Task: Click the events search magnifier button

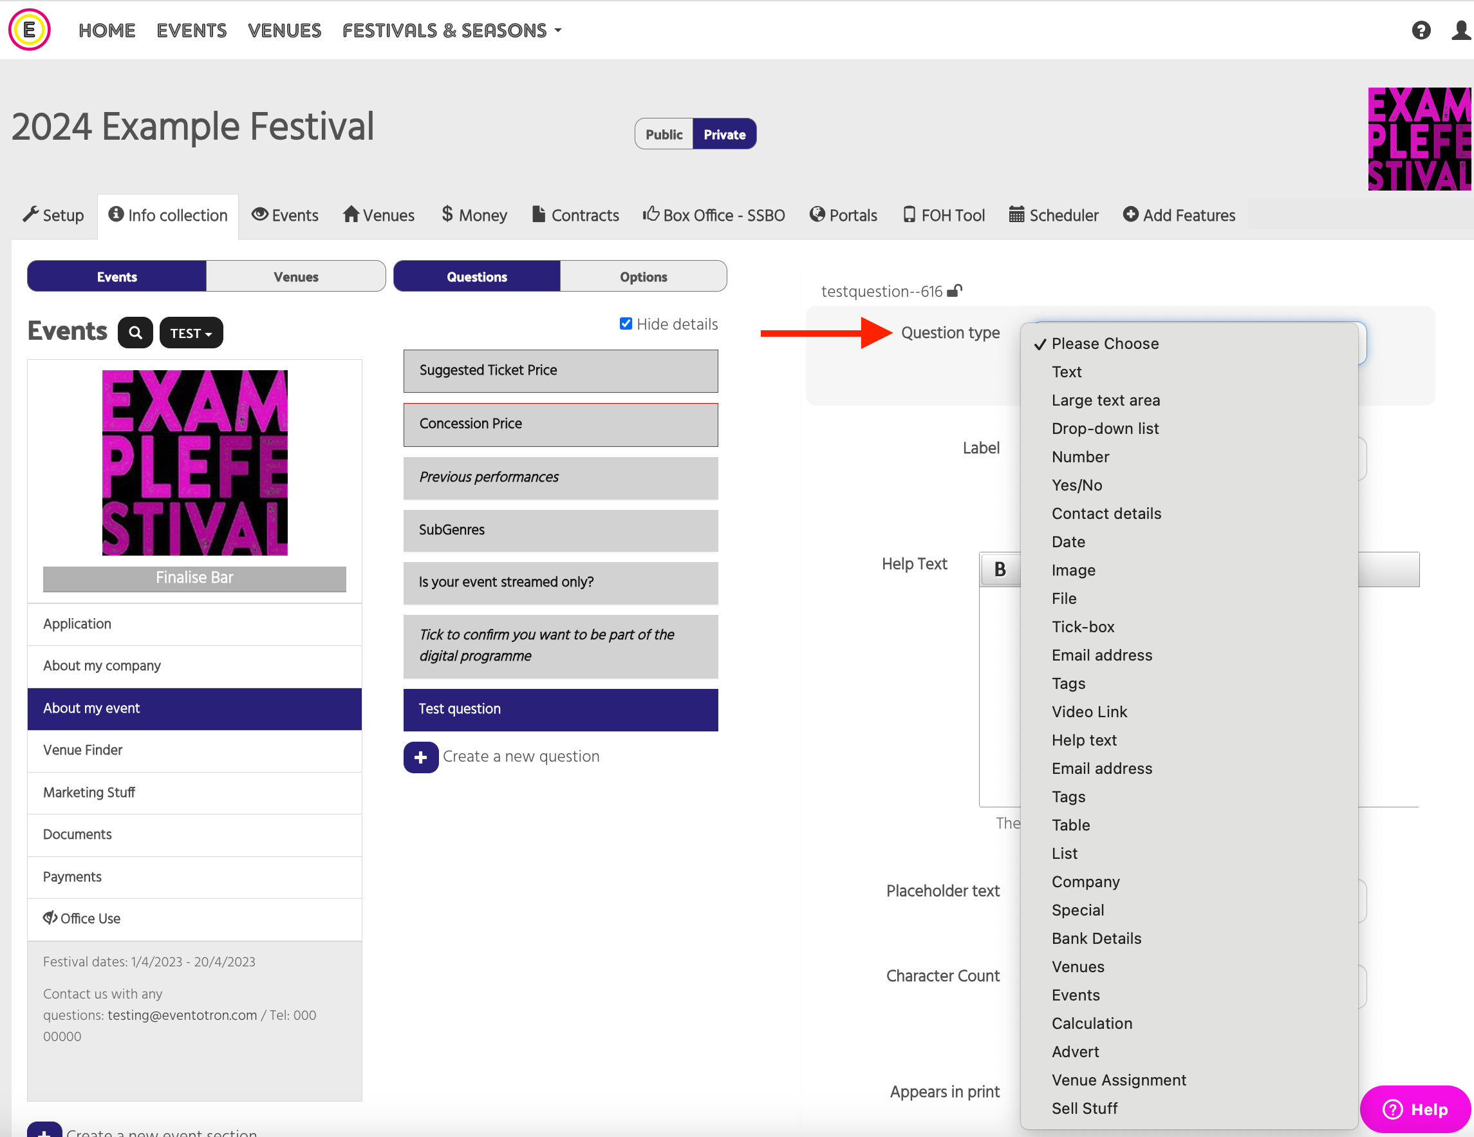Action: click(135, 333)
